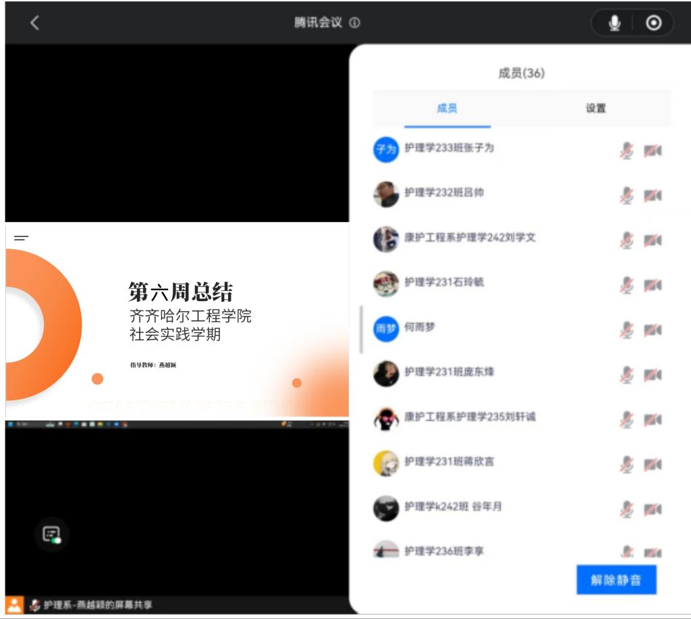Click the member list scrollbar

(362, 329)
